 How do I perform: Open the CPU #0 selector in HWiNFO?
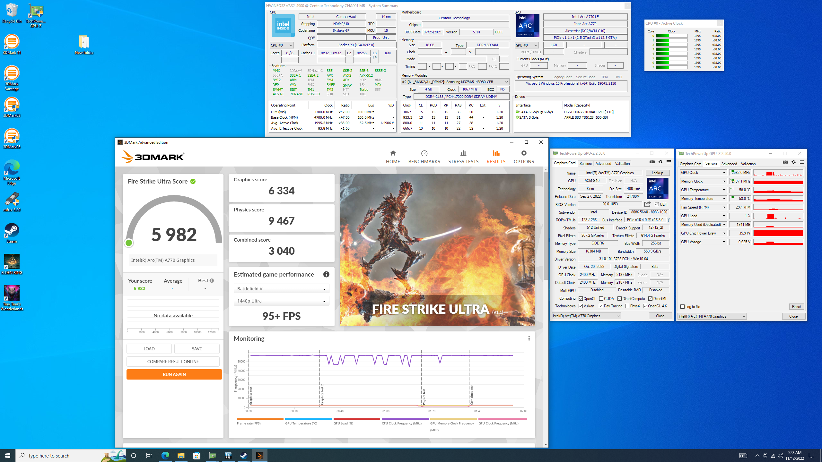pos(282,45)
